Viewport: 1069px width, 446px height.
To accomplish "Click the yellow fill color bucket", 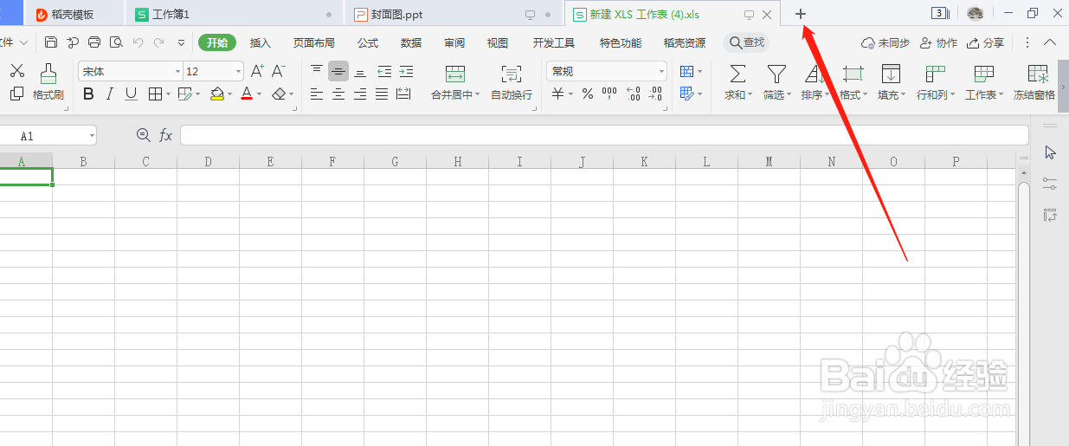I will [217, 94].
